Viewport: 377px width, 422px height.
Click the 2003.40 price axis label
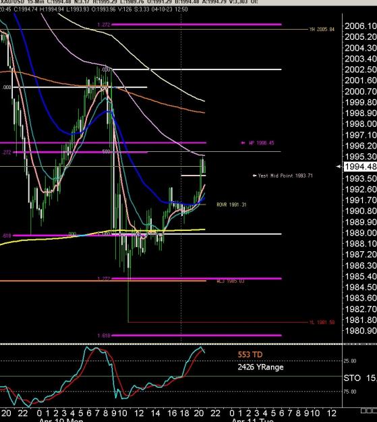coord(361,59)
